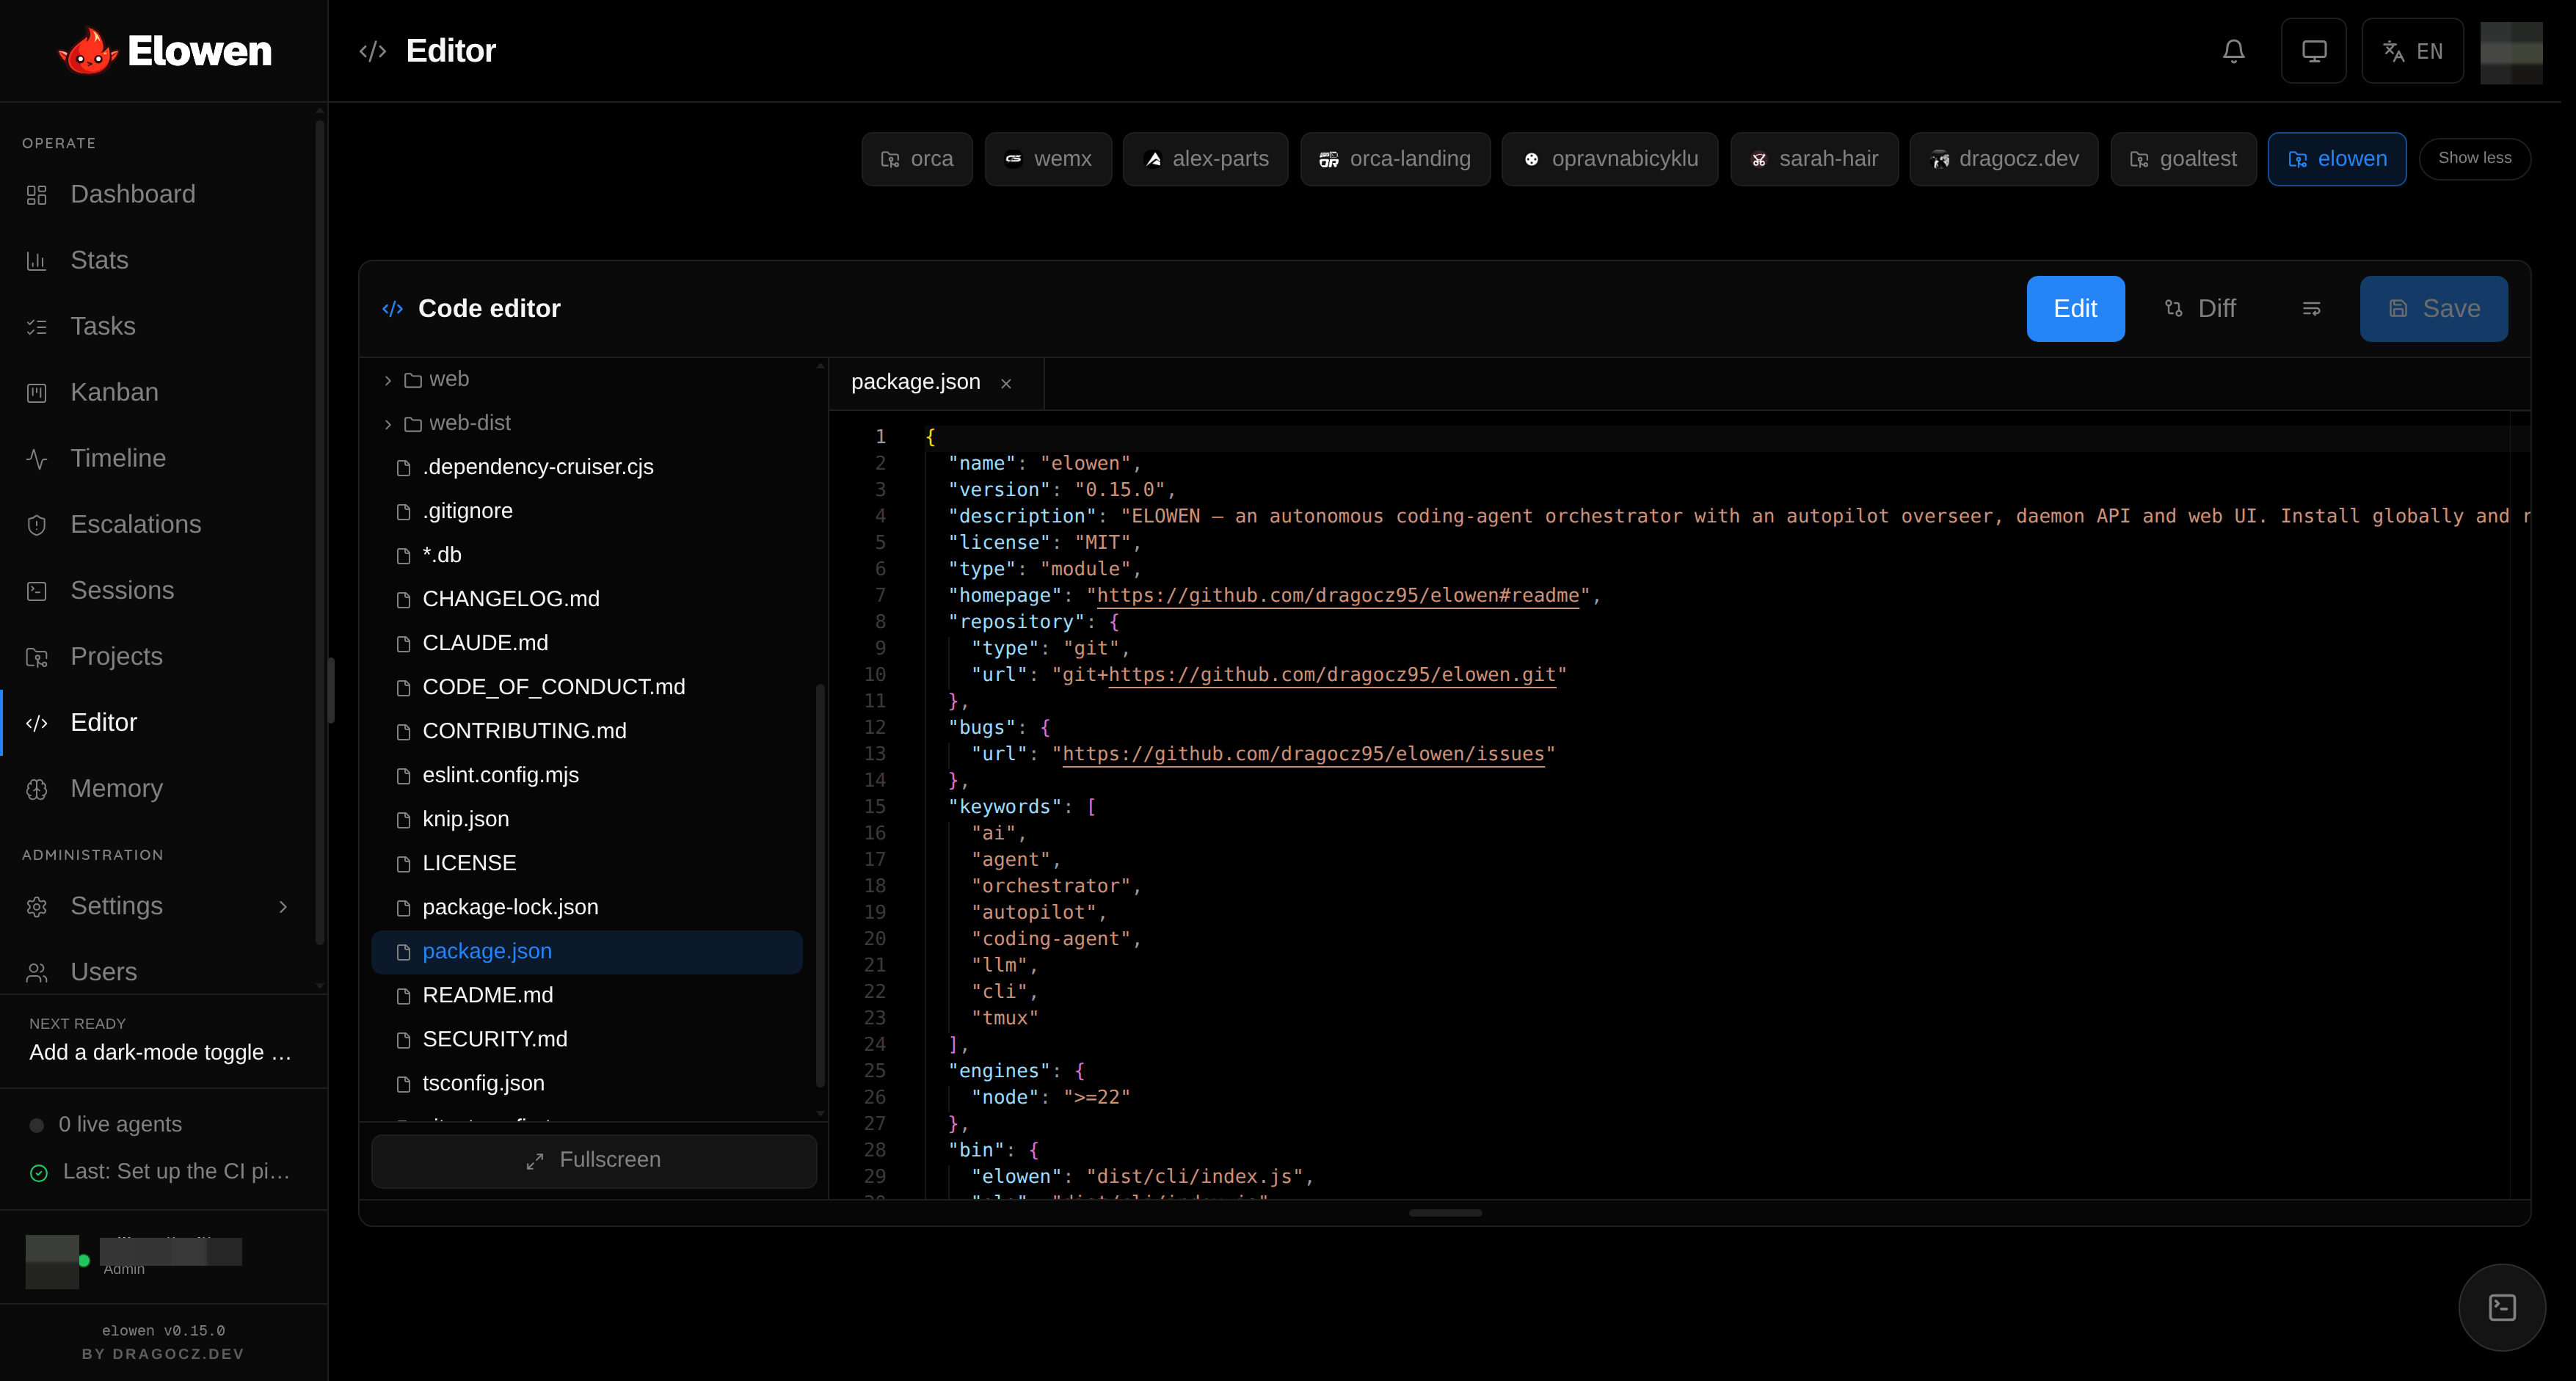Open README.md file
2576x1381 pixels.
pyautogui.click(x=587, y=995)
